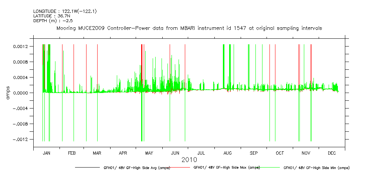Image resolution: width=373 pixels, height=186 pixels.
Task: Click the Mooring MUCE2009 plot title
Action: tap(189, 28)
